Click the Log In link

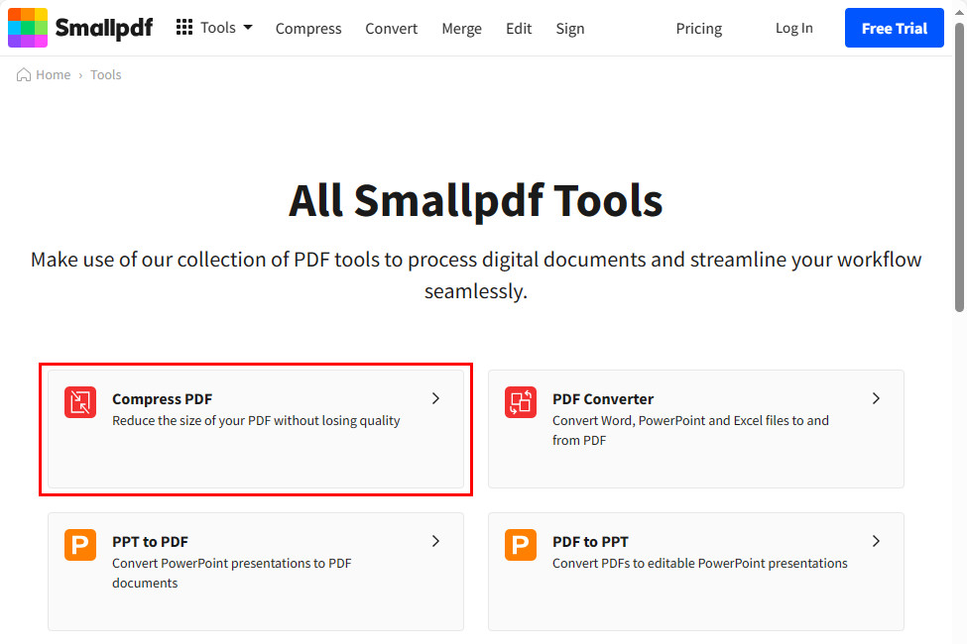(x=793, y=28)
